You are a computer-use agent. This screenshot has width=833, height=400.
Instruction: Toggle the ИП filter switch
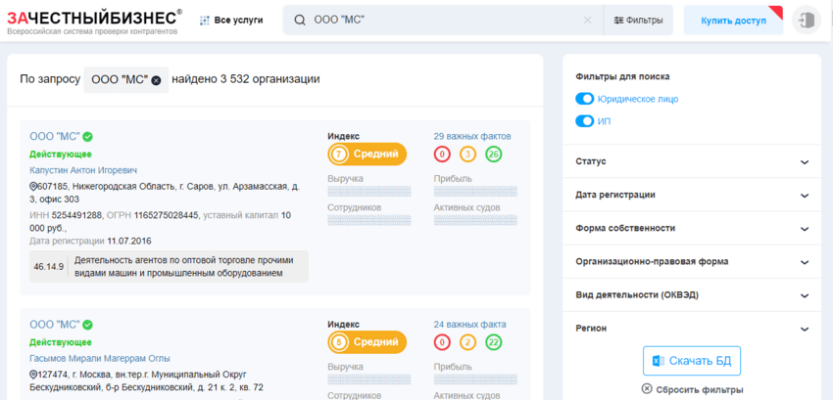[x=584, y=121]
